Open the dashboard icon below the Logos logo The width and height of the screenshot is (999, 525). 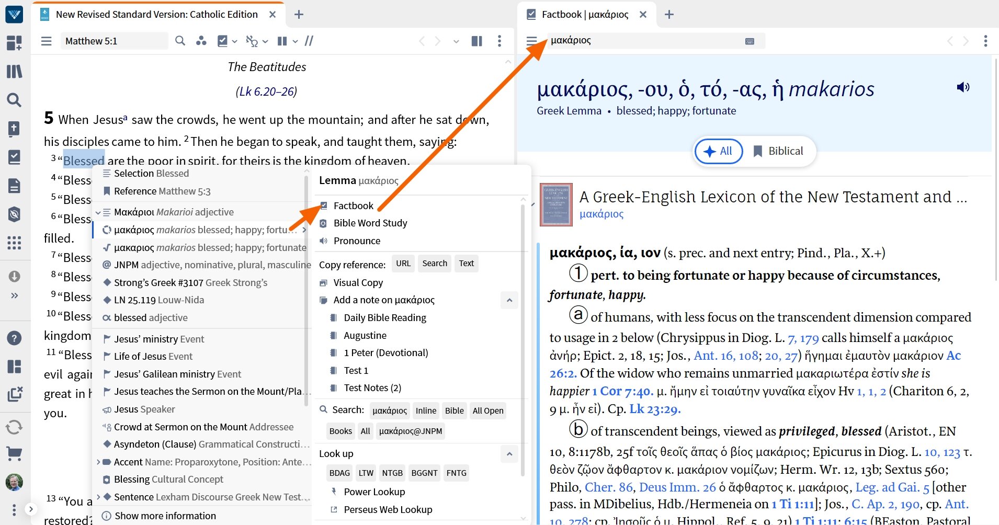click(14, 43)
